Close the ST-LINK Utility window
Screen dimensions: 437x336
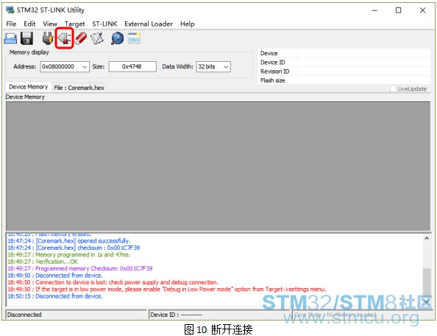422,10
